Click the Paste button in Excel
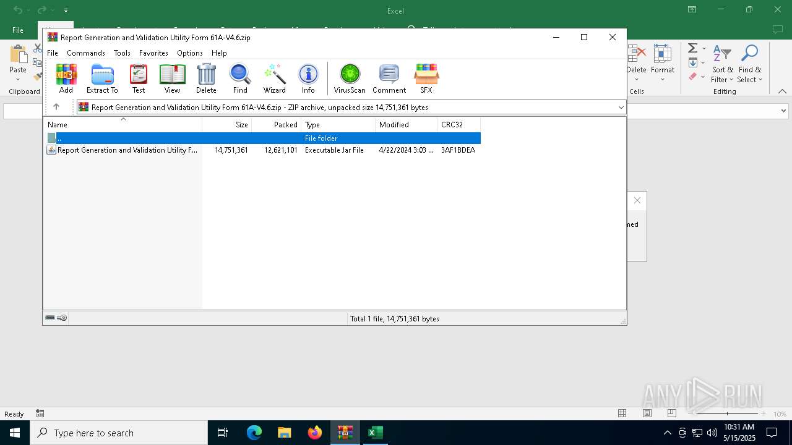 coord(18,62)
